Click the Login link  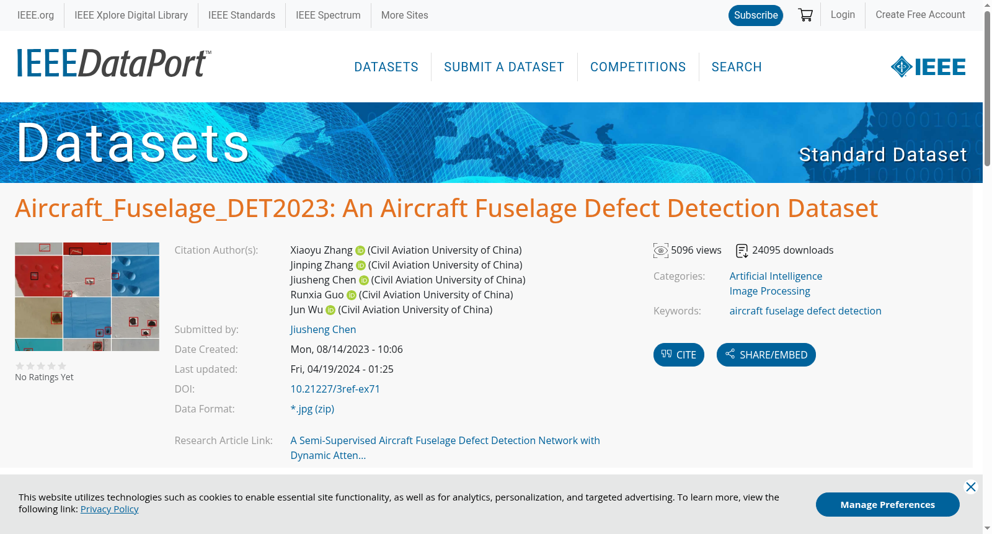pos(843,15)
